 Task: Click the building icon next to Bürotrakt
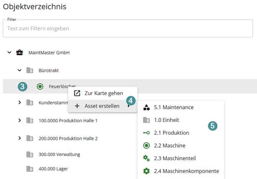click(30, 71)
